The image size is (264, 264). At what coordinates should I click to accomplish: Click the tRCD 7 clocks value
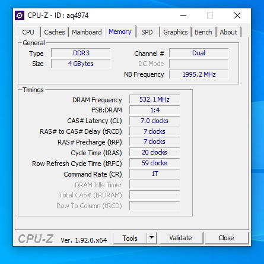coord(155,131)
